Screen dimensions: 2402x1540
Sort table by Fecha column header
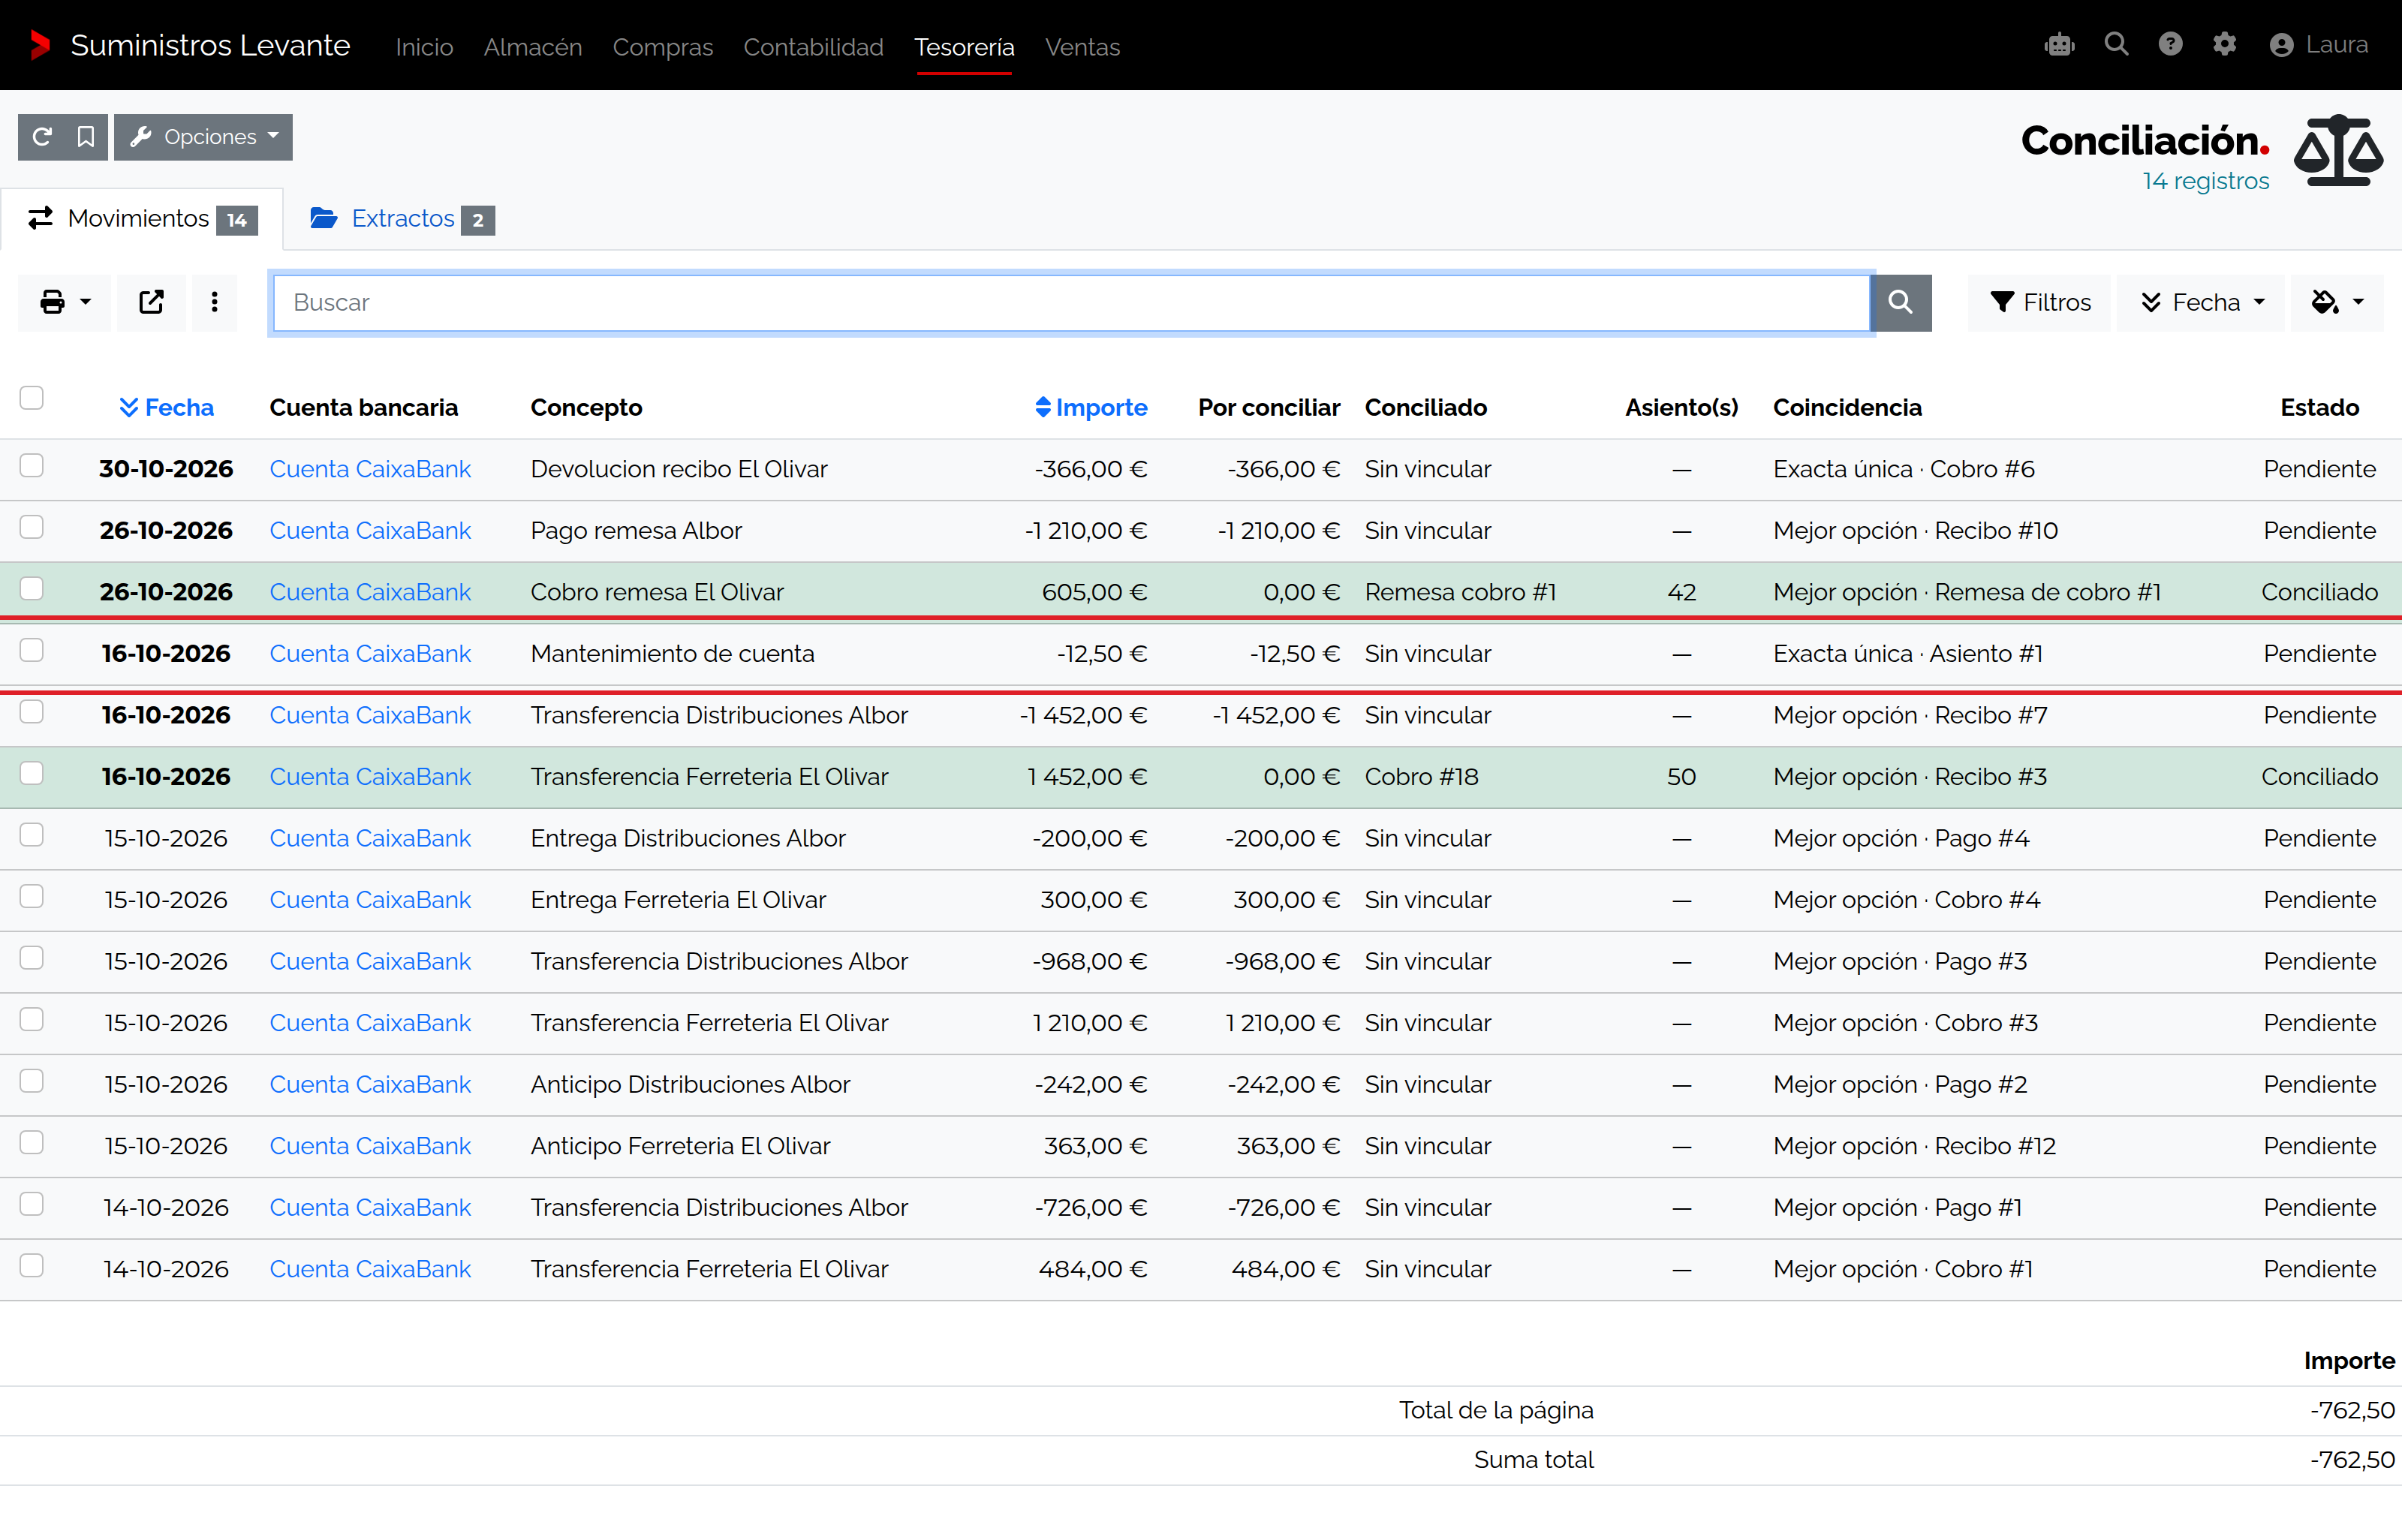166,408
